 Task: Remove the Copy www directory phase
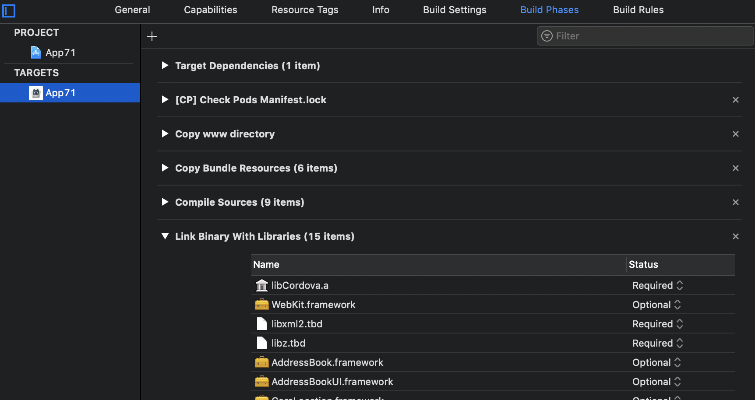pyautogui.click(x=735, y=134)
